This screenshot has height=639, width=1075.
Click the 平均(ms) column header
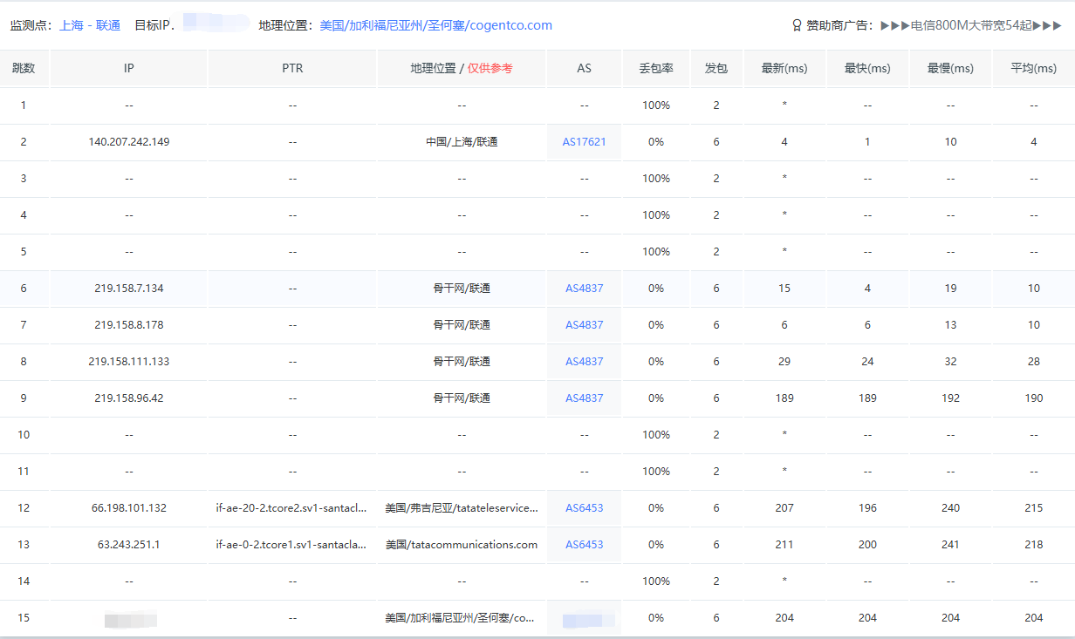click(1033, 68)
